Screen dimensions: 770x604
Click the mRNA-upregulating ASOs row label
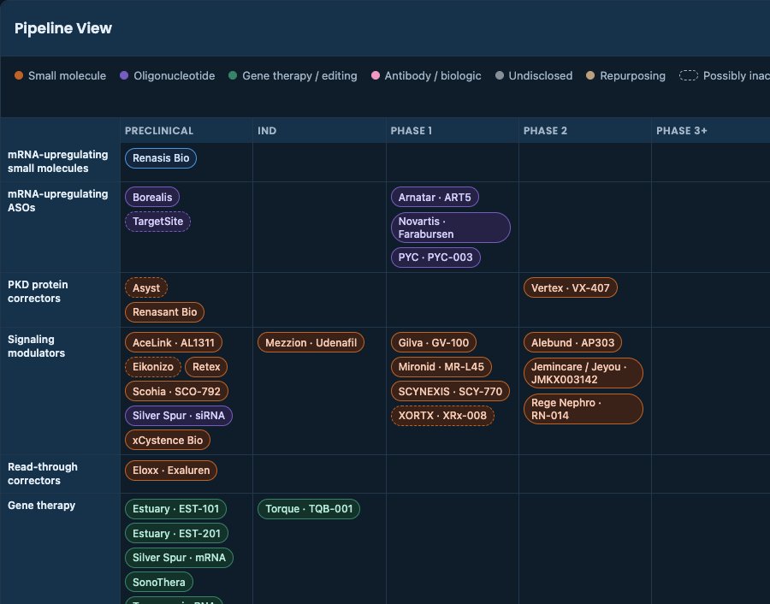[58, 201]
